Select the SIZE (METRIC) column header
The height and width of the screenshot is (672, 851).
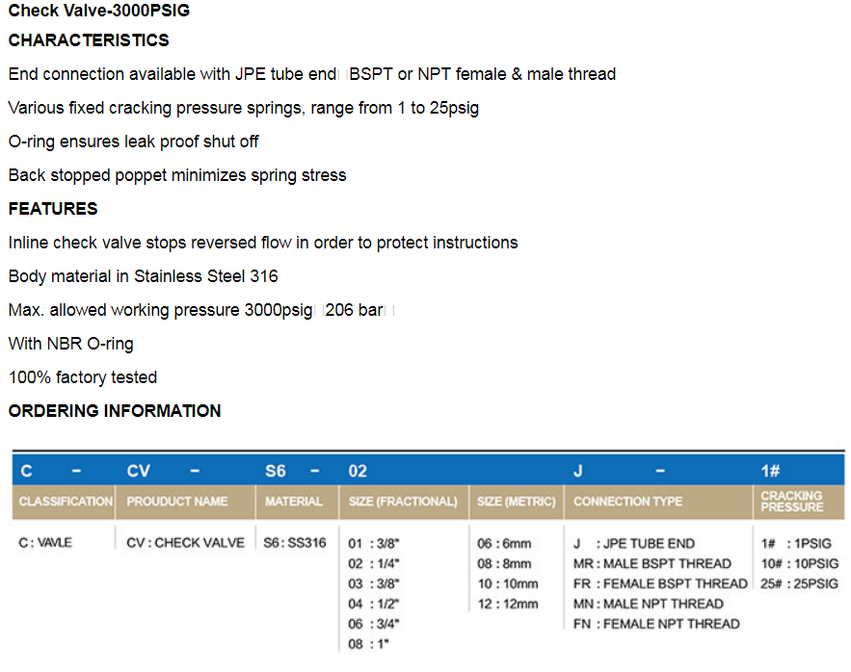coord(517,502)
